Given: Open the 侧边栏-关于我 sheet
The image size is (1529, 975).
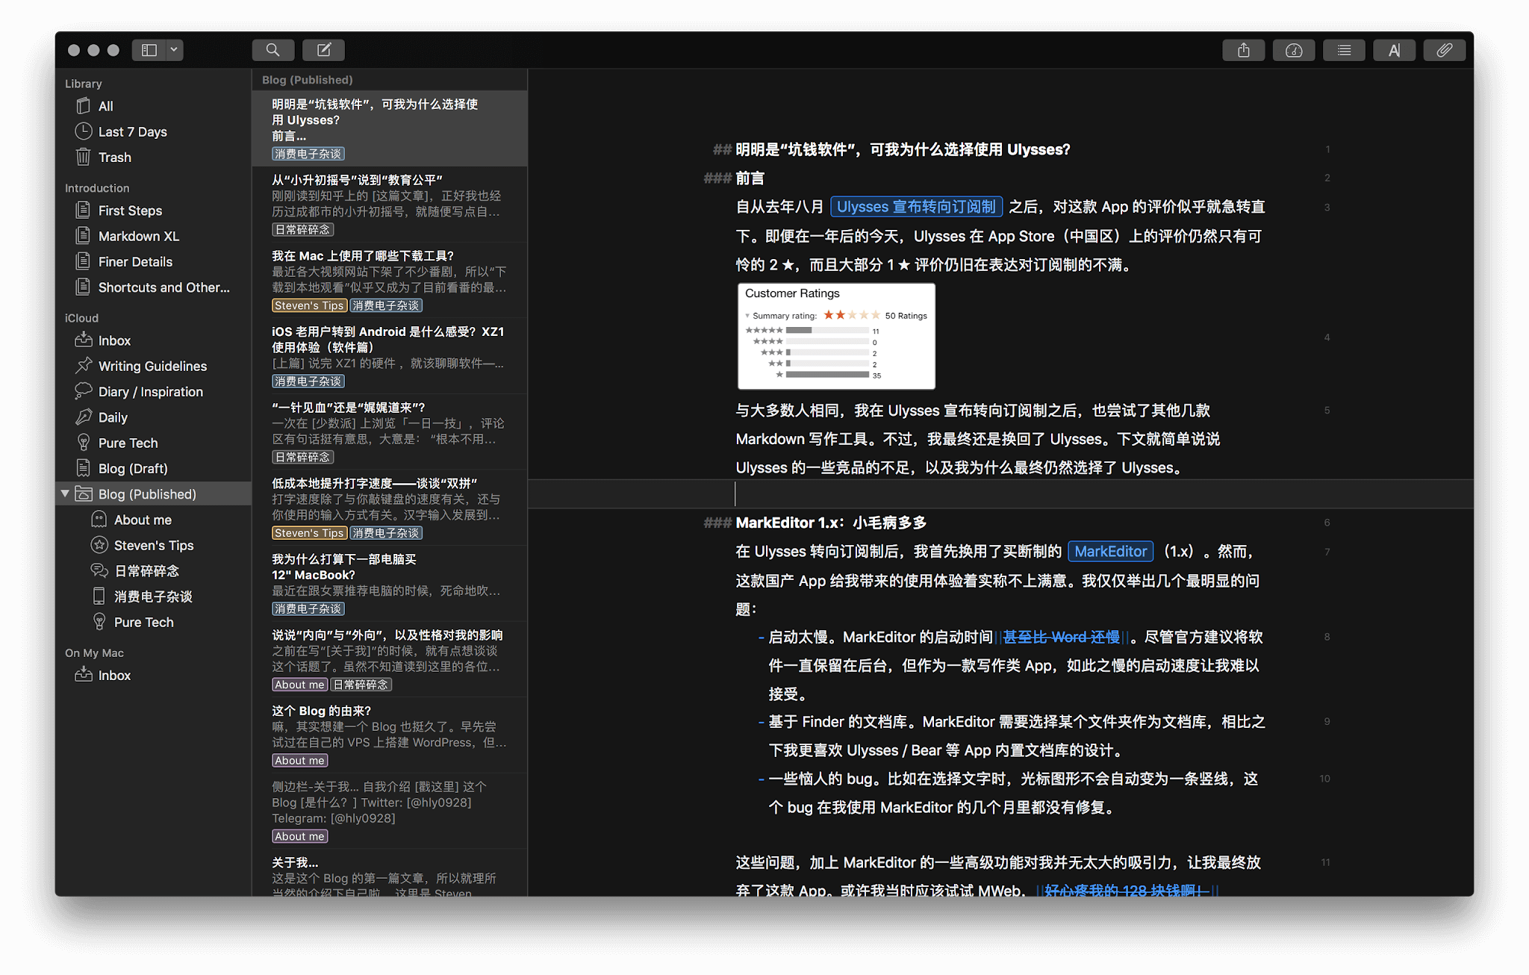Looking at the screenshot, I should [390, 811].
